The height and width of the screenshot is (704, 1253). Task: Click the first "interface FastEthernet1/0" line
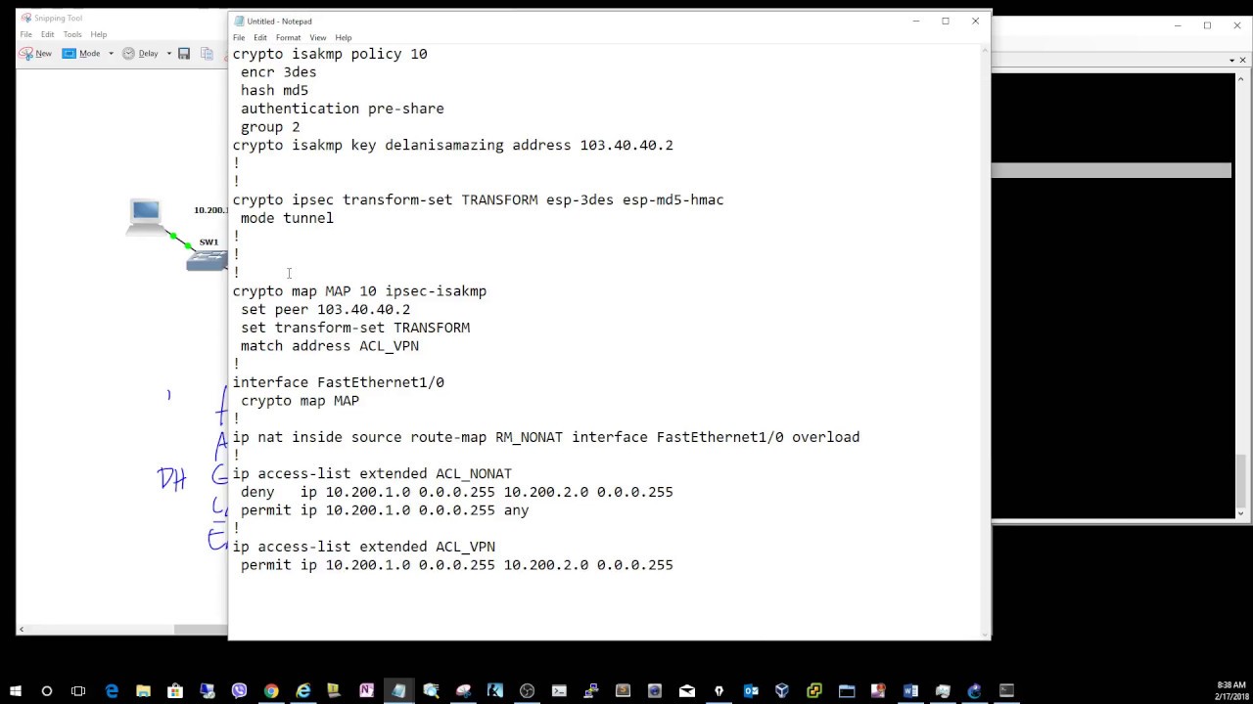pyautogui.click(x=339, y=382)
